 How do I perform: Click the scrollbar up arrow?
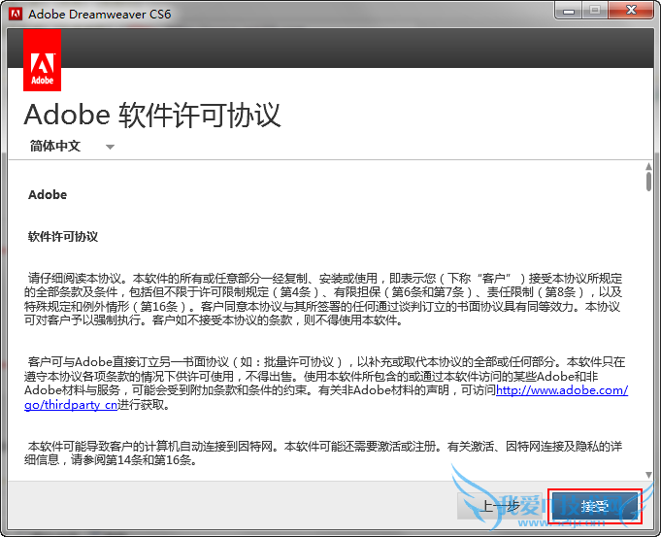click(x=648, y=167)
